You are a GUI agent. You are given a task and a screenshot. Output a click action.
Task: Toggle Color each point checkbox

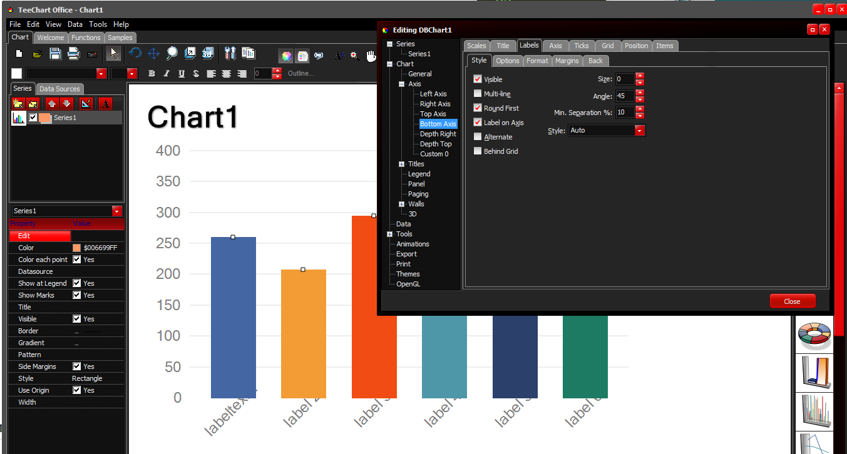(76, 260)
